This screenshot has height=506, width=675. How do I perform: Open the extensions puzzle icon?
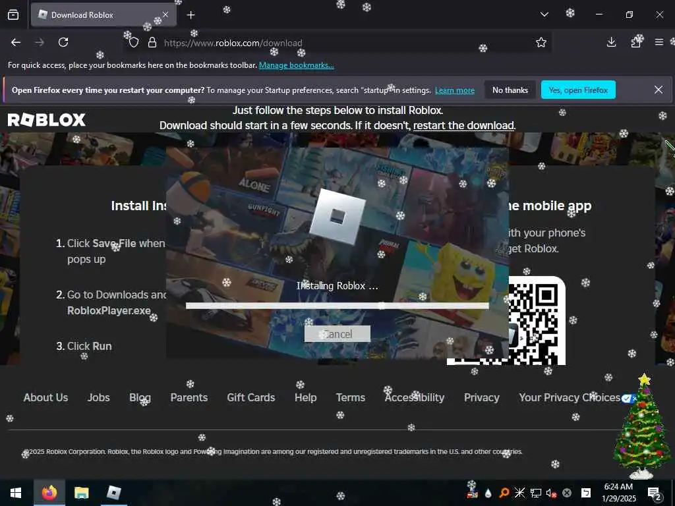[x=636, y=42]
